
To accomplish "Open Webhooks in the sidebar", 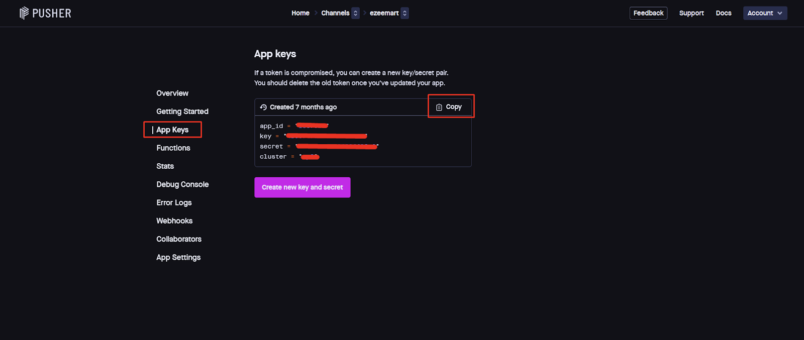I will (174, 221).
